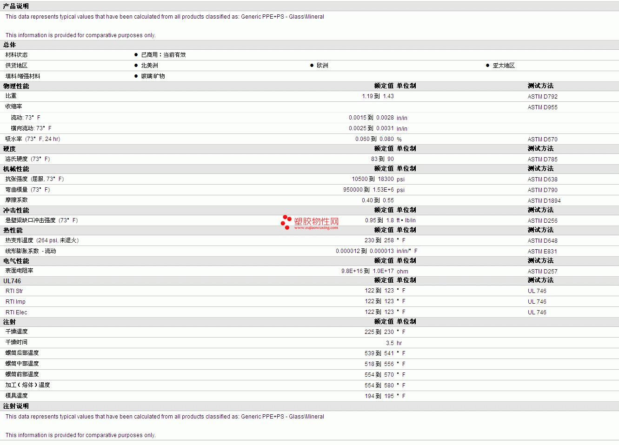Select the ASTM D955 test method
This screenshot has height=445, width=619.
[542, 107]
